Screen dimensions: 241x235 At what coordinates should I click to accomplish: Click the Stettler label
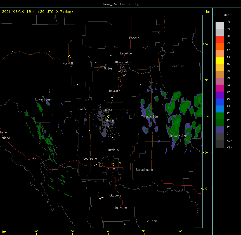point(177,66)
